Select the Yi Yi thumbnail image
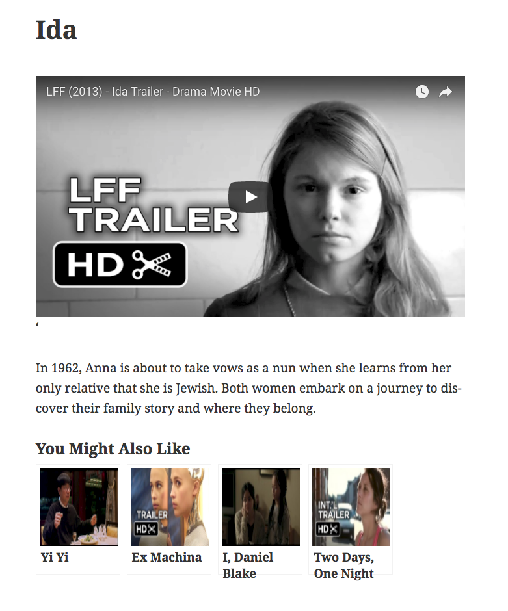 (78, 506)
